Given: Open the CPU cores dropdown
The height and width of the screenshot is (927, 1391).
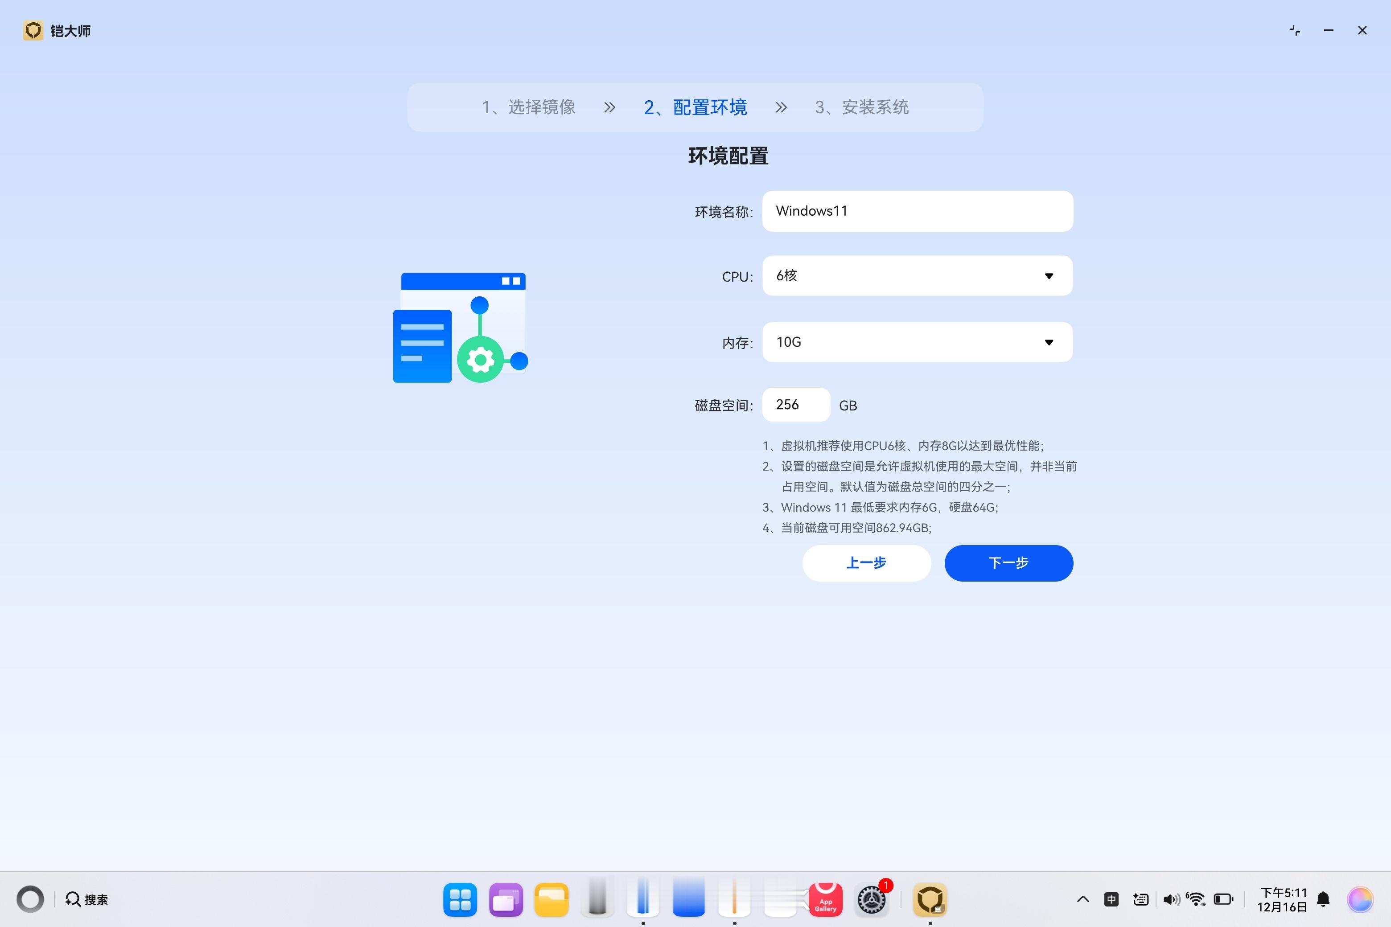Looking at the screenshot, I should [917, 276].
